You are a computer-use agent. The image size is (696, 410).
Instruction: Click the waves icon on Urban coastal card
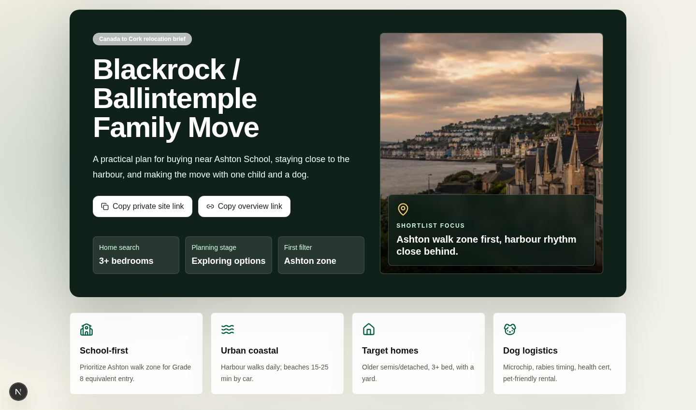228,329
